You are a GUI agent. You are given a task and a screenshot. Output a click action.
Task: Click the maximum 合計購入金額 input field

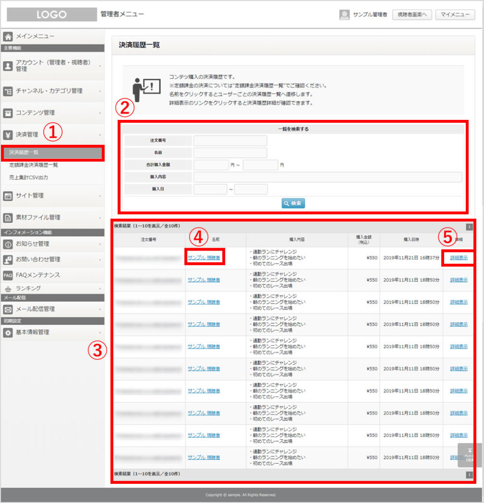point(261,165)
